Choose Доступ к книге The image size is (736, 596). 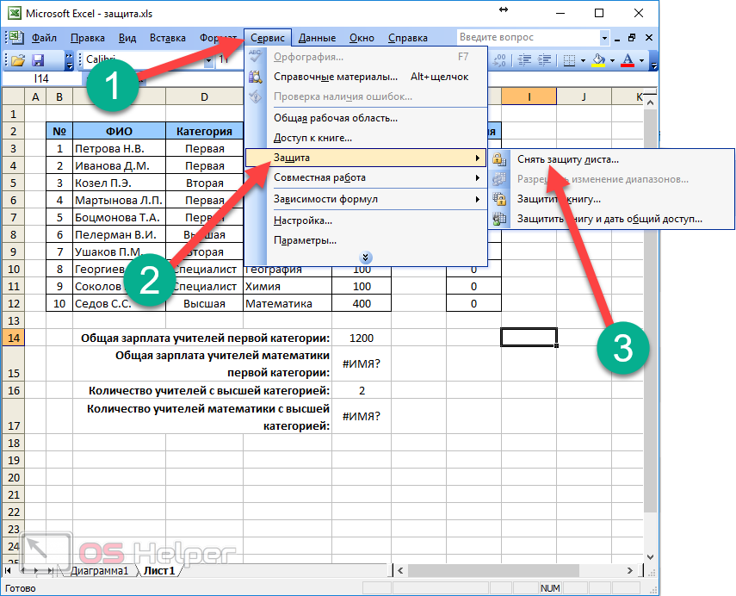click(x=367, y=138)
